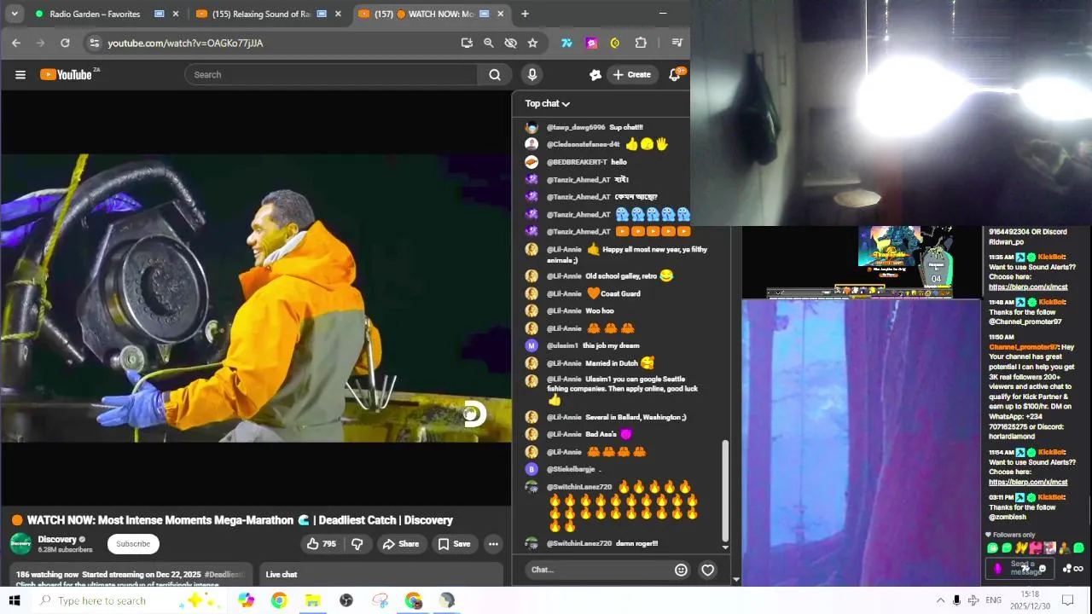The height and width of the screenshot is (614, 1092).
Task: Click Channel_promoter97 username in Kick chat
Action: [1022, 347]
